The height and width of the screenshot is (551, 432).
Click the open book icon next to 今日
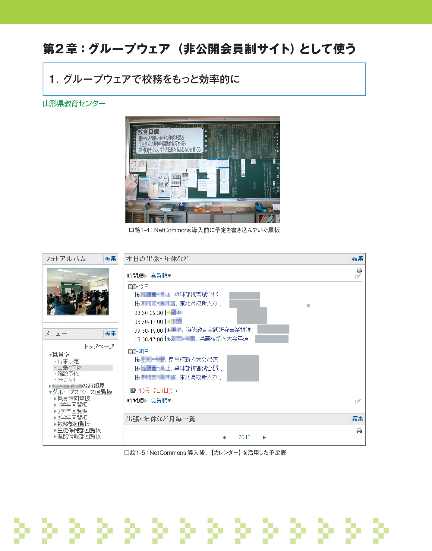(133, 287)
